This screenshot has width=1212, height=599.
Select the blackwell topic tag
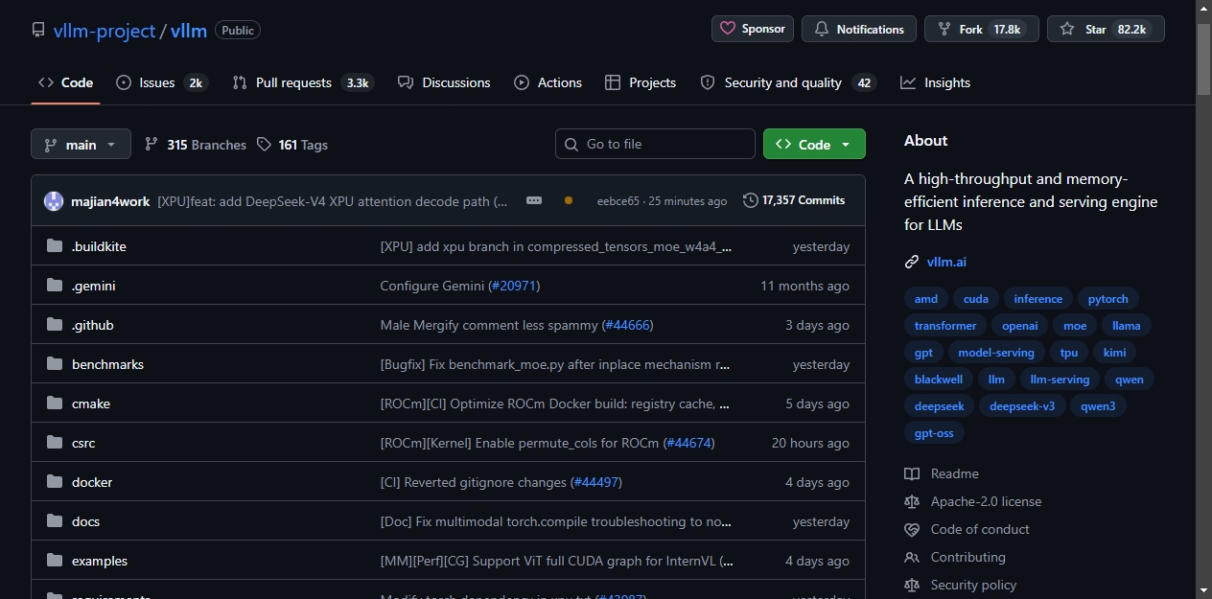[939, 379]
